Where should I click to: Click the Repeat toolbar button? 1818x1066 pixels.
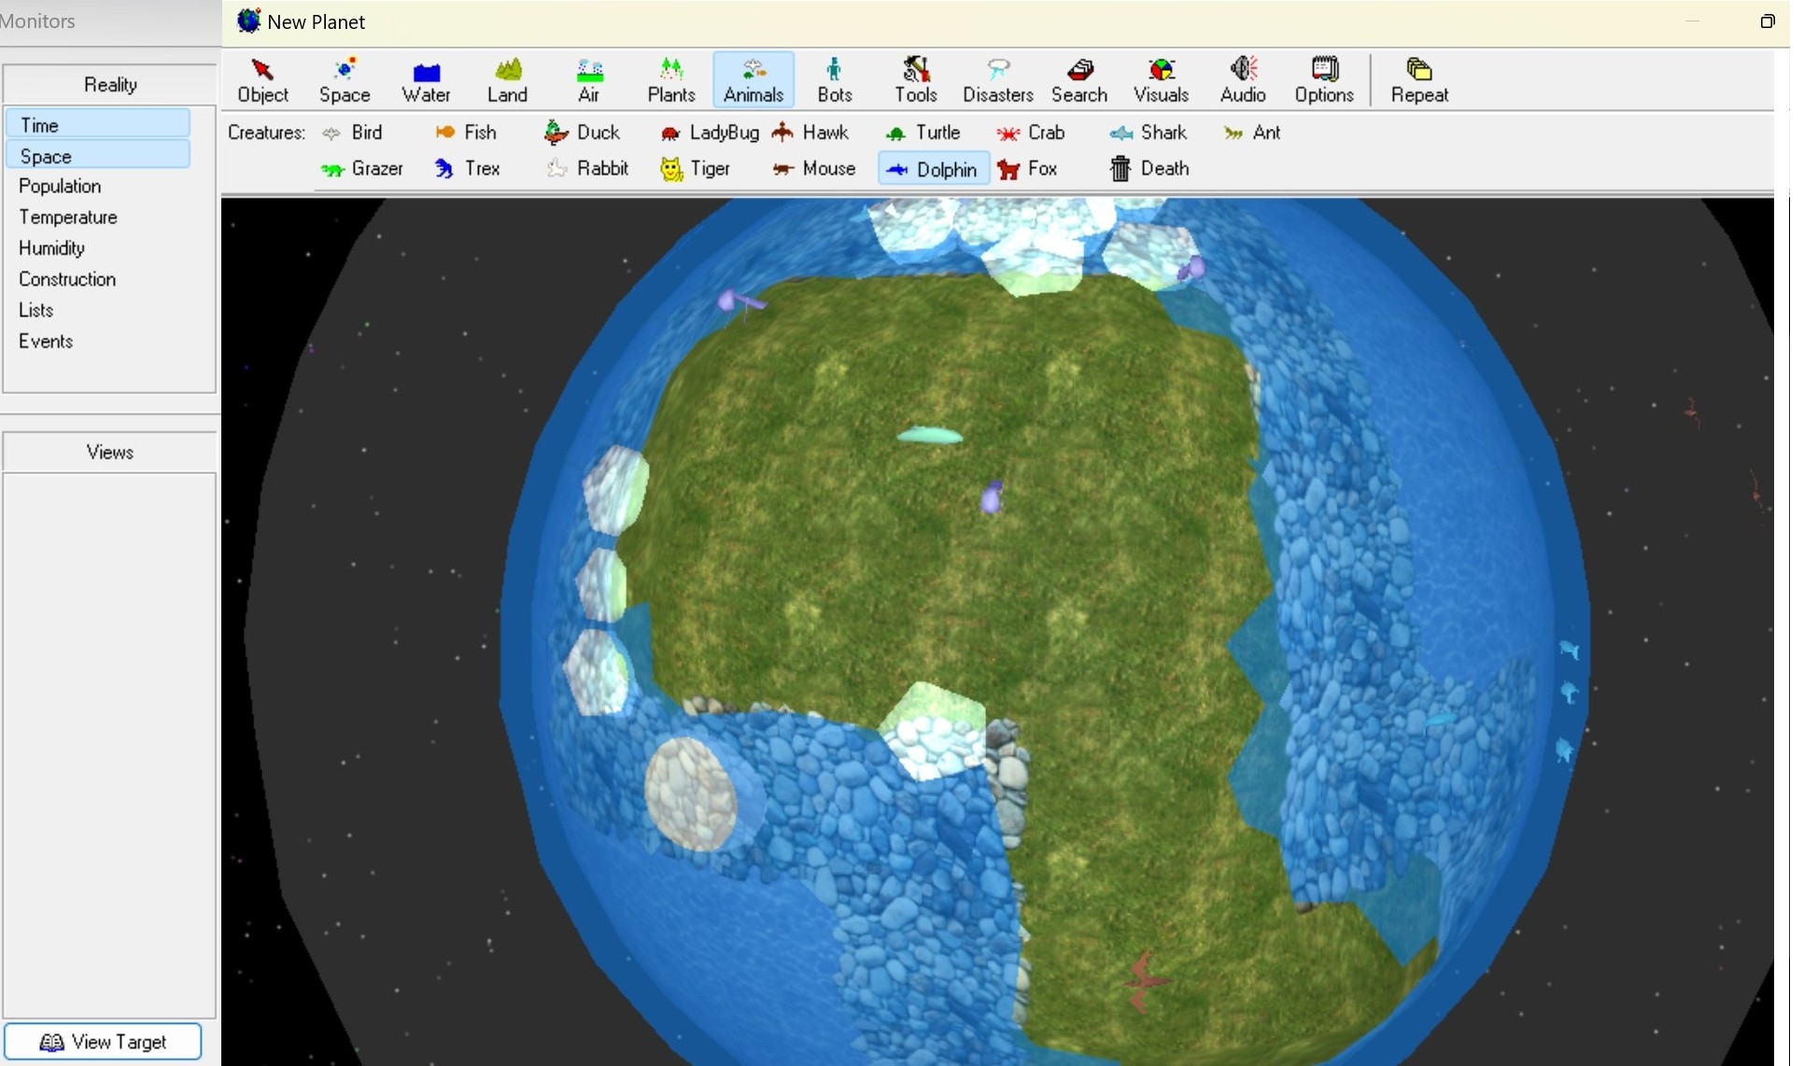tap(1419, 80)
